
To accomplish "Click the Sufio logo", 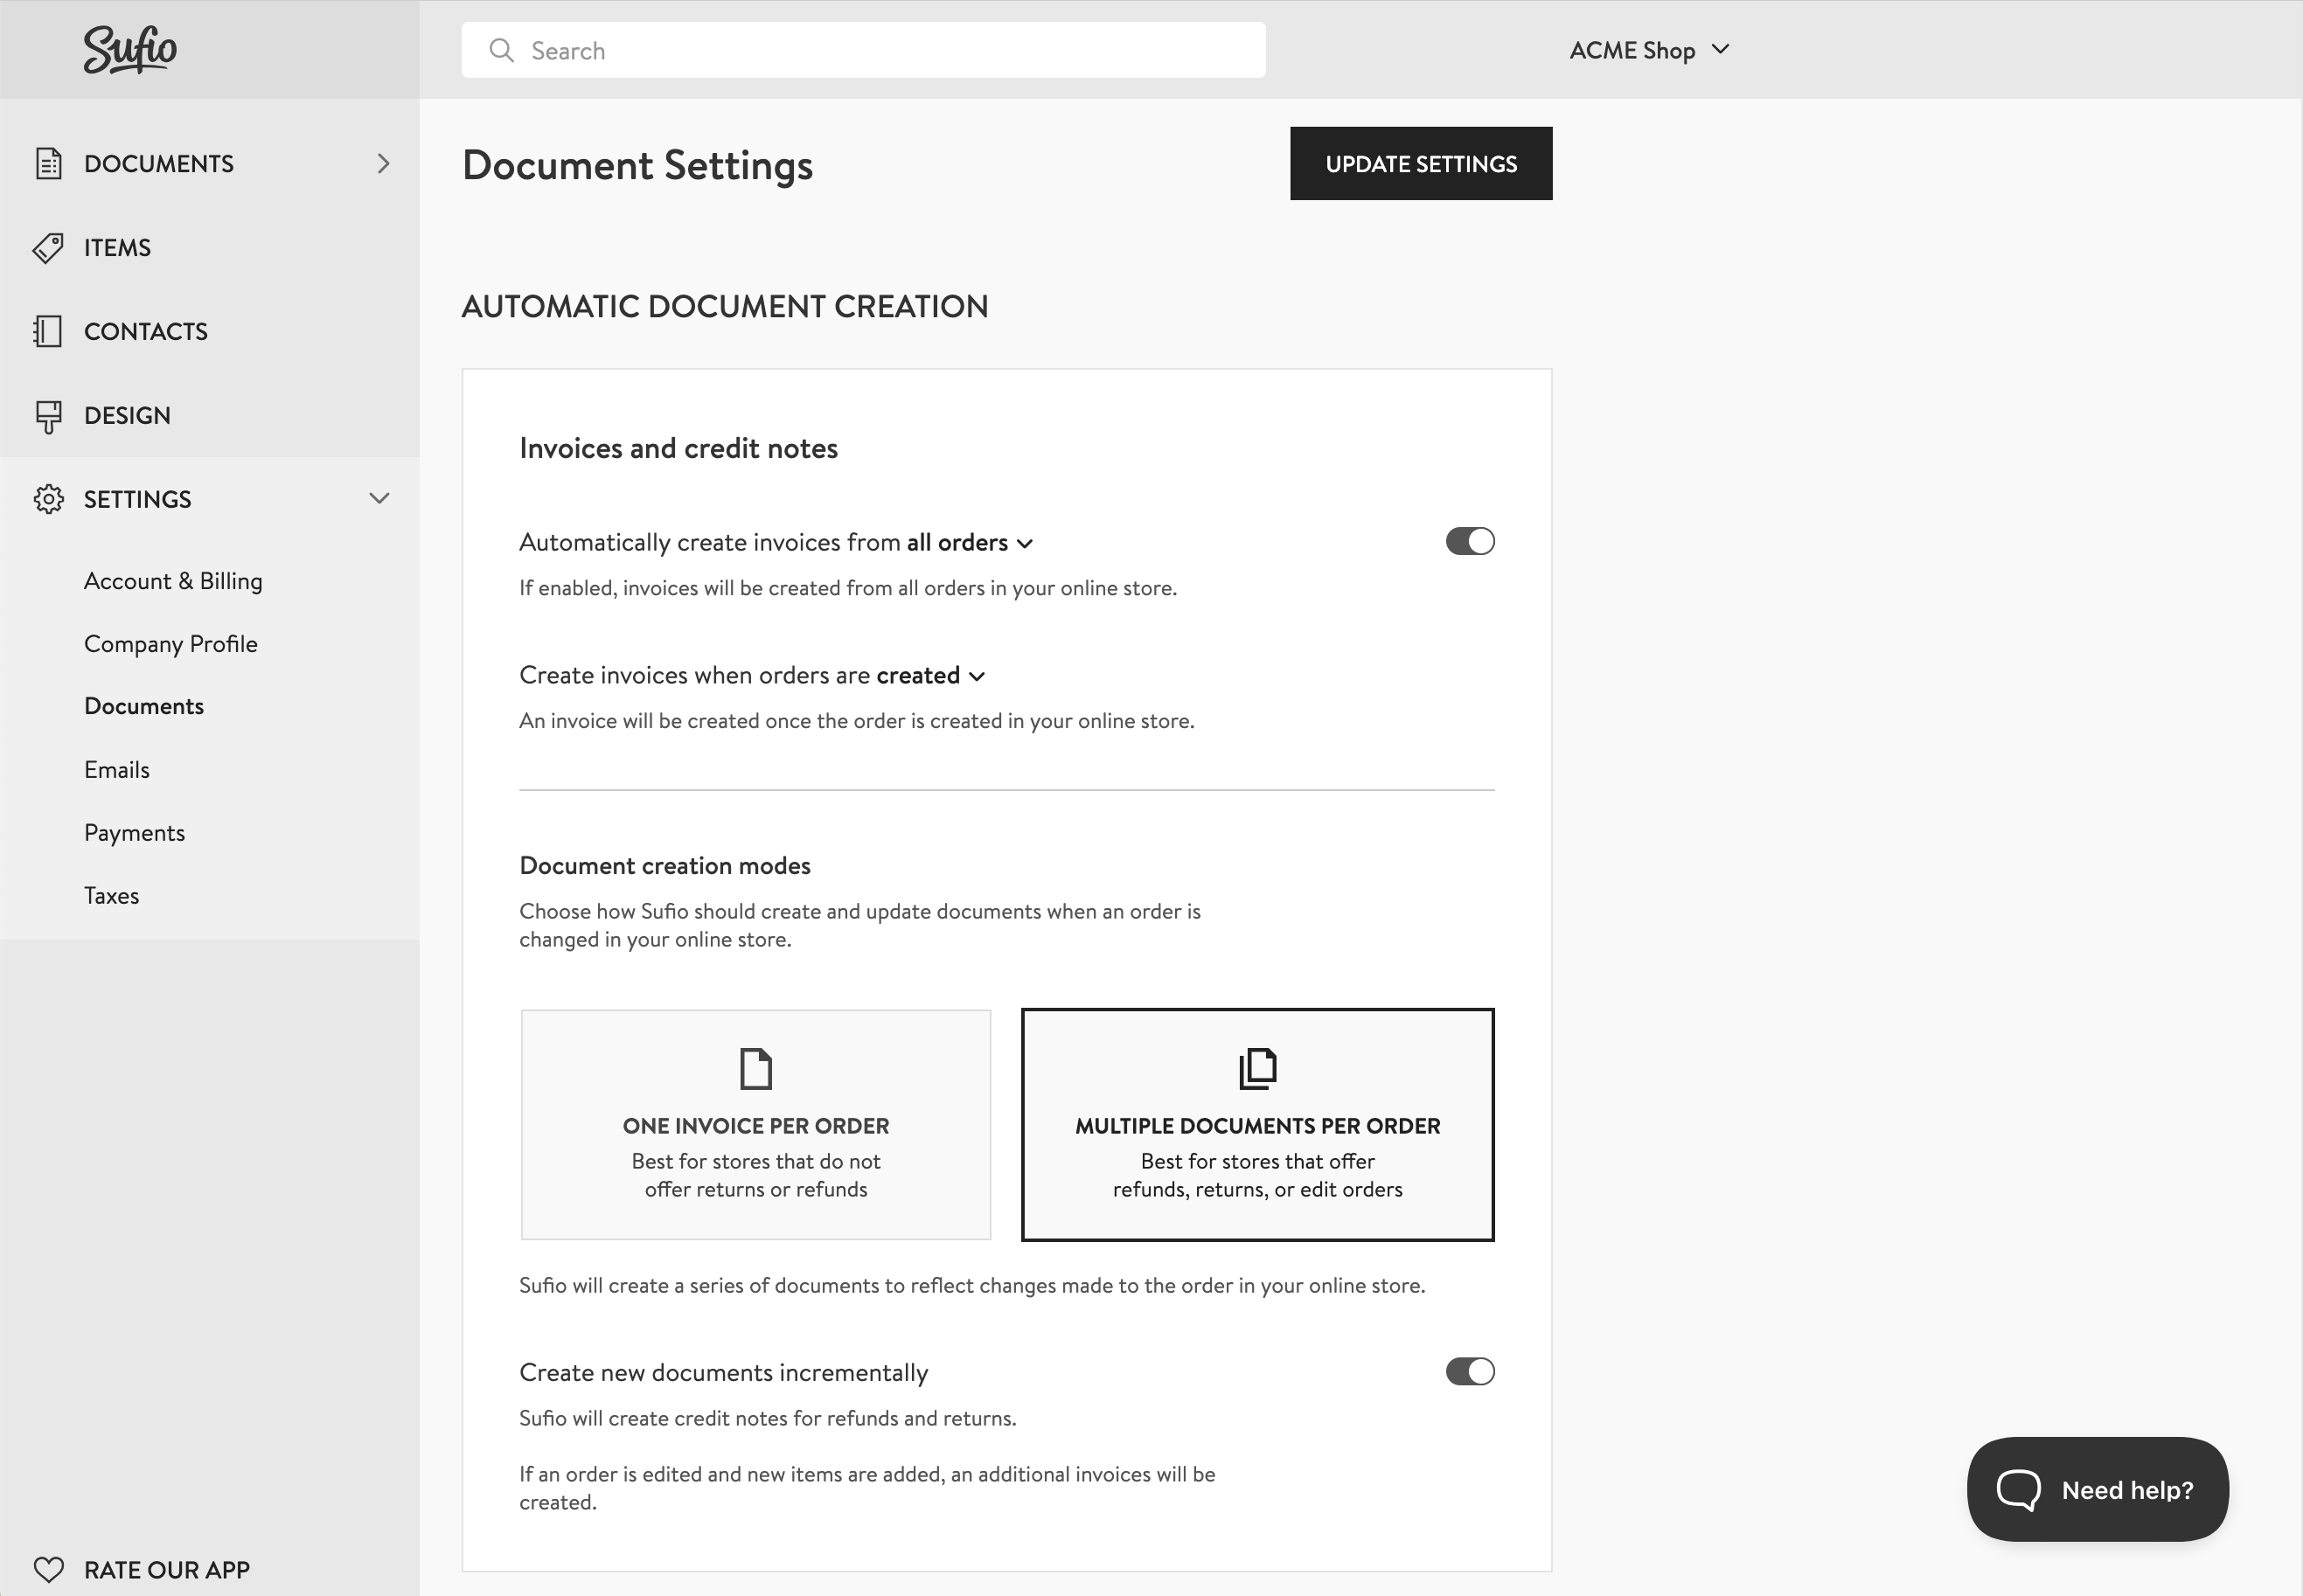I will tap(130, 48).
